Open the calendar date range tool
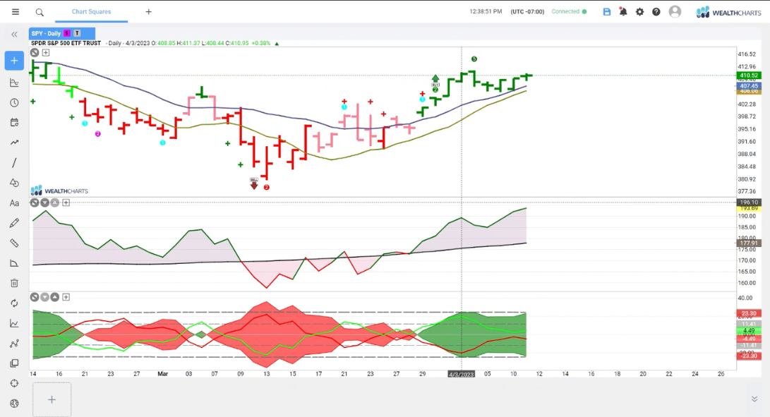770x417 pixels. point(14,123)
